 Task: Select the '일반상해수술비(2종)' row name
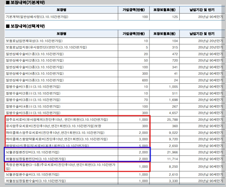[35, 60]
